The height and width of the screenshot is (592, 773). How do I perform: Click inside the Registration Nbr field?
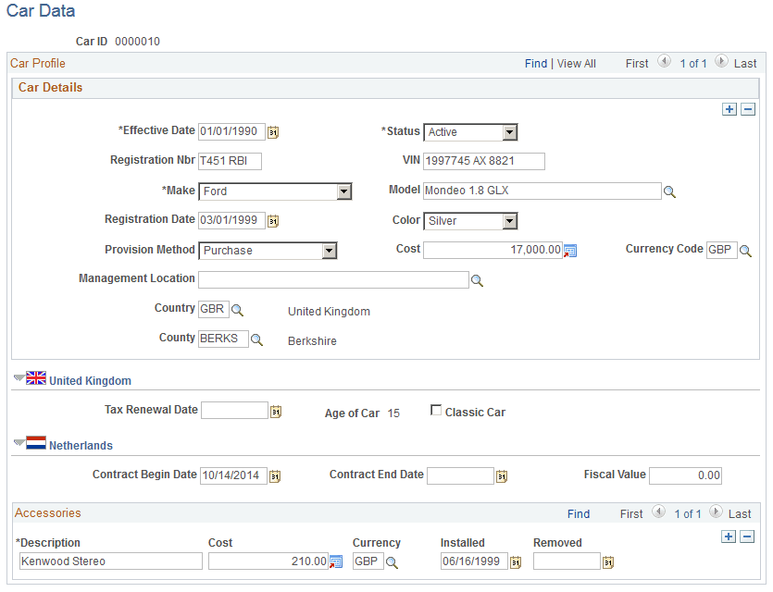point(228,161)
